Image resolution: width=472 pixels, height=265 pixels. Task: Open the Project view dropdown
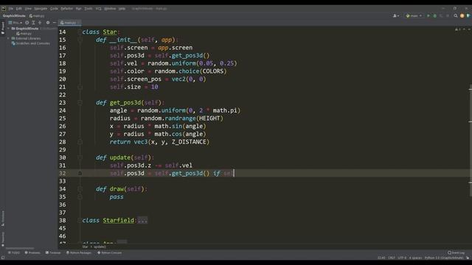pos(15,23)
